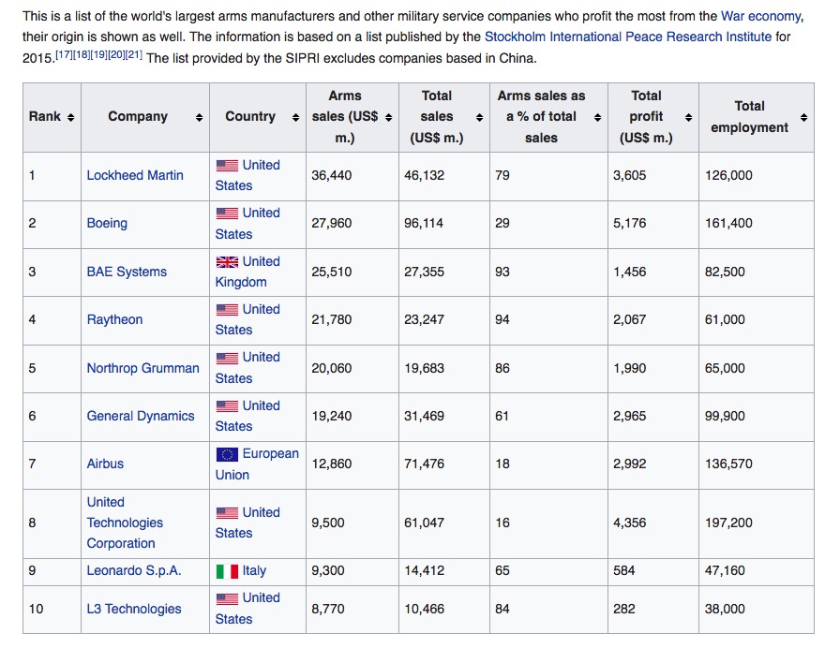Screen dimensions: 825x648
Task: Open citation reference [21]
Action: point(134,54)
